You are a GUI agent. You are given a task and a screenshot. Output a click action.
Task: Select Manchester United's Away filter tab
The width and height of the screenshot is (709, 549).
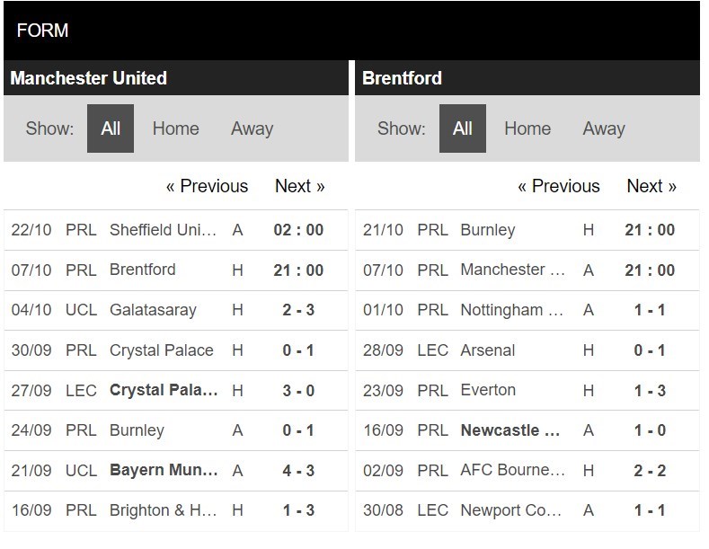click(x=252, y=128)
